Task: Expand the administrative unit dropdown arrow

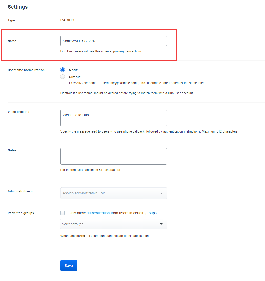Action: [x=161, y=193]
